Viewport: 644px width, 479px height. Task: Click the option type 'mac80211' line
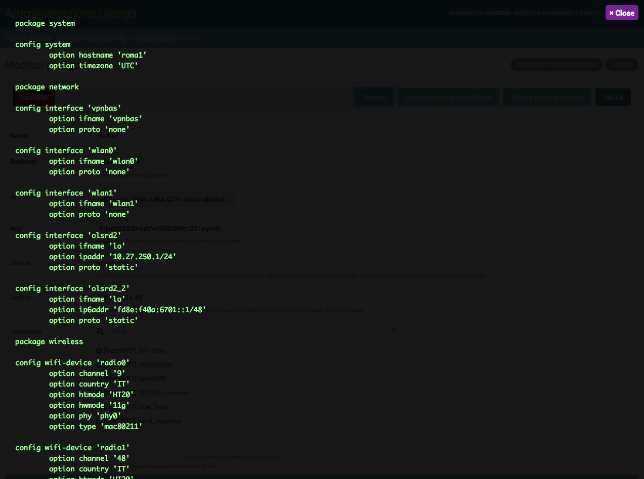point(96,426)
